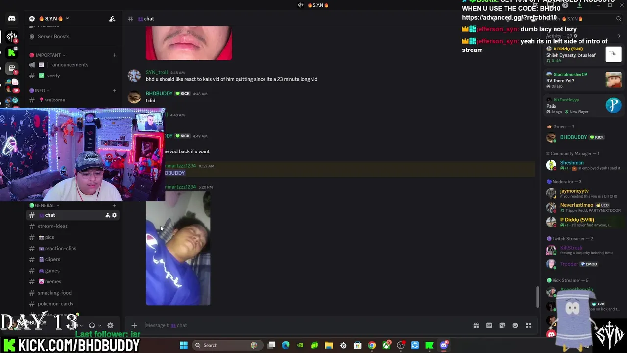Click SYN_troll avatar in chat

(x=134, y=76)
